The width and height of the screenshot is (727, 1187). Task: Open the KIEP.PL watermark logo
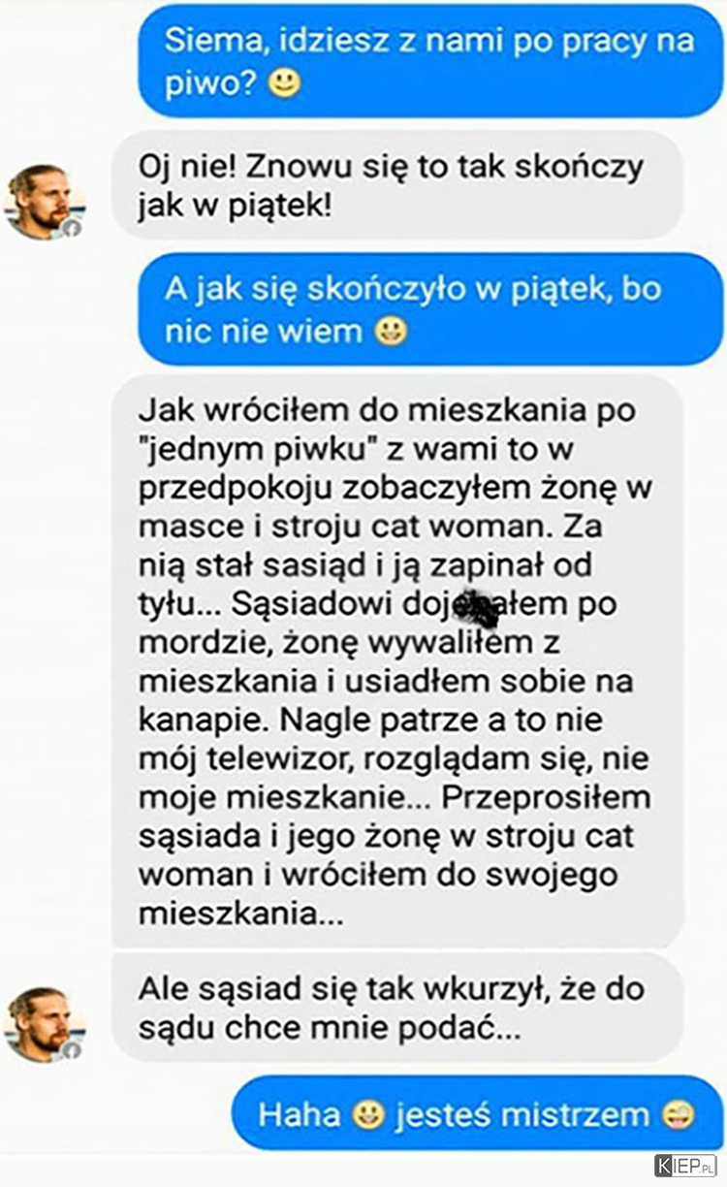686,1165
